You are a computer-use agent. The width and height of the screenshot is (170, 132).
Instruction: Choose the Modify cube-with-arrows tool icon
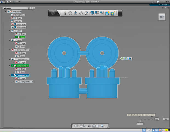click(81, 13)
